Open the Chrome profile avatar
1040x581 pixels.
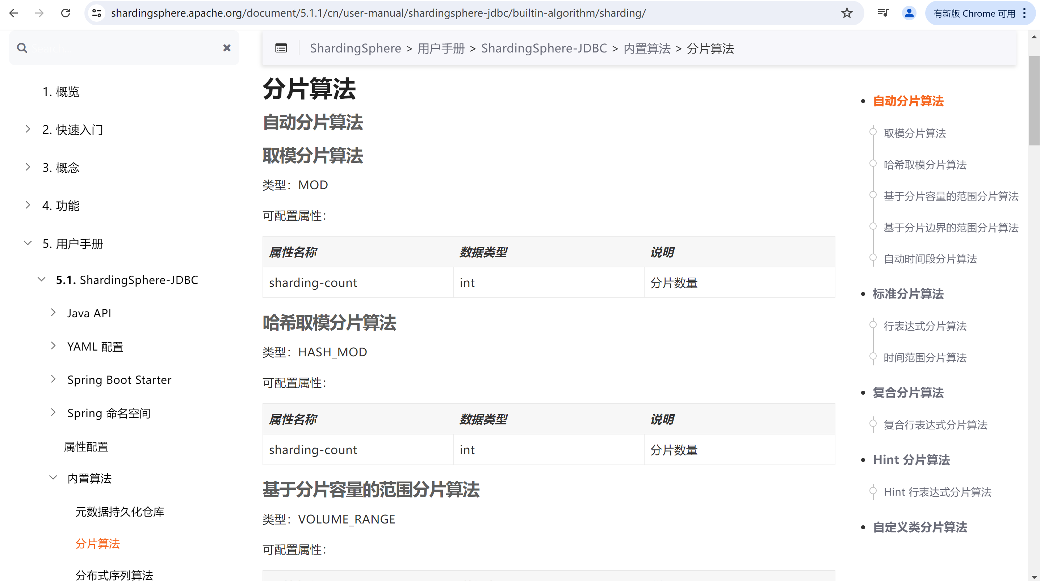click(909, 13)
